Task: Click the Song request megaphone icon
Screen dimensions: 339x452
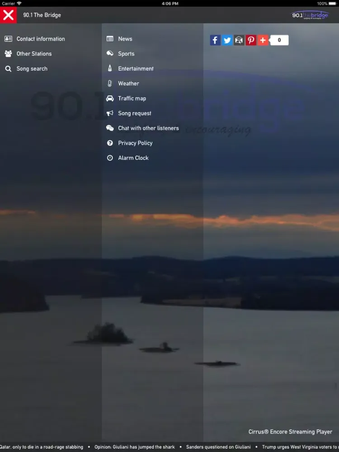Action: coord(110,113)
